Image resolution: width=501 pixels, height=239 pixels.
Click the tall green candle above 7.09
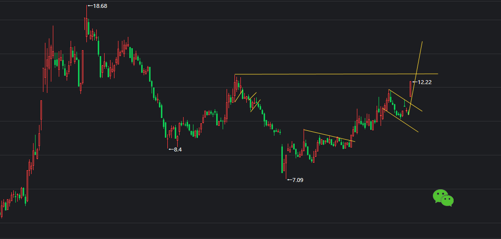[x=282, y=159]
